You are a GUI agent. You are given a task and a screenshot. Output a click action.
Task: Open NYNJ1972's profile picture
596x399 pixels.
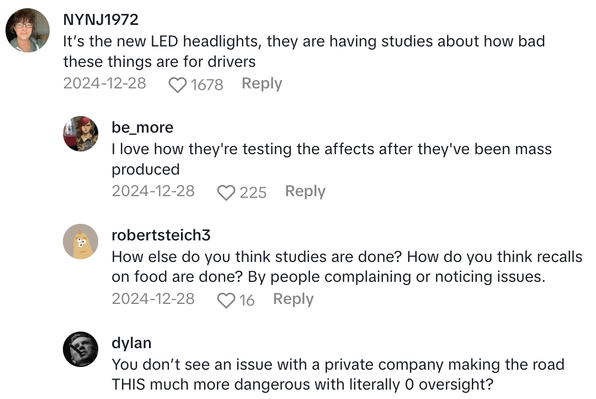(x=28, y=30)
